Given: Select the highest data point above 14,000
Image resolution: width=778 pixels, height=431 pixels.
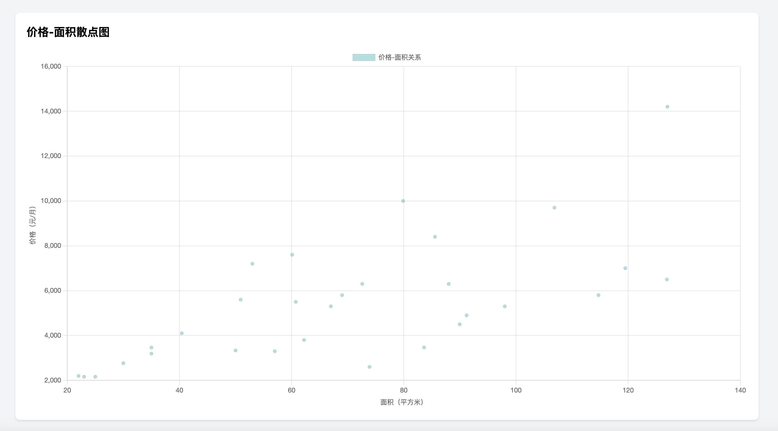Looking at the screenshot, I should coord(667,107).
